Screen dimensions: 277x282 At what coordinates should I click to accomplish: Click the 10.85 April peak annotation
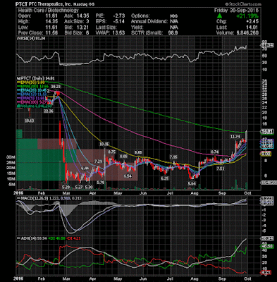(104, 144)
